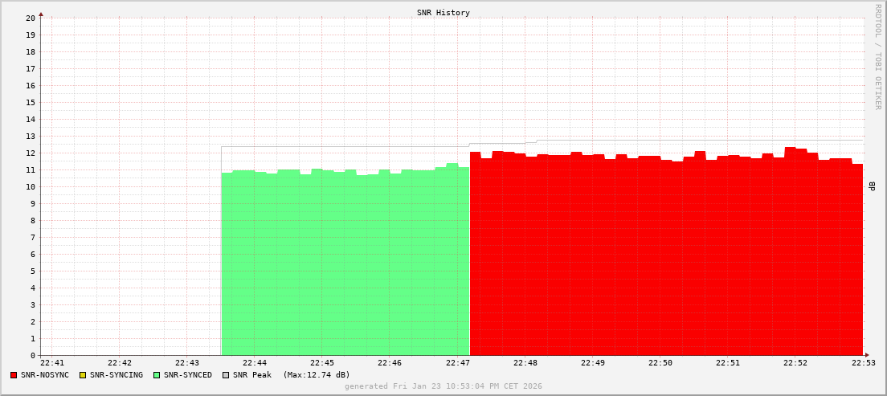This screenshot has height=396, width=887.
Task: Click the dB axis unit label
Action: pyautogui.click(x=873, y=186)
